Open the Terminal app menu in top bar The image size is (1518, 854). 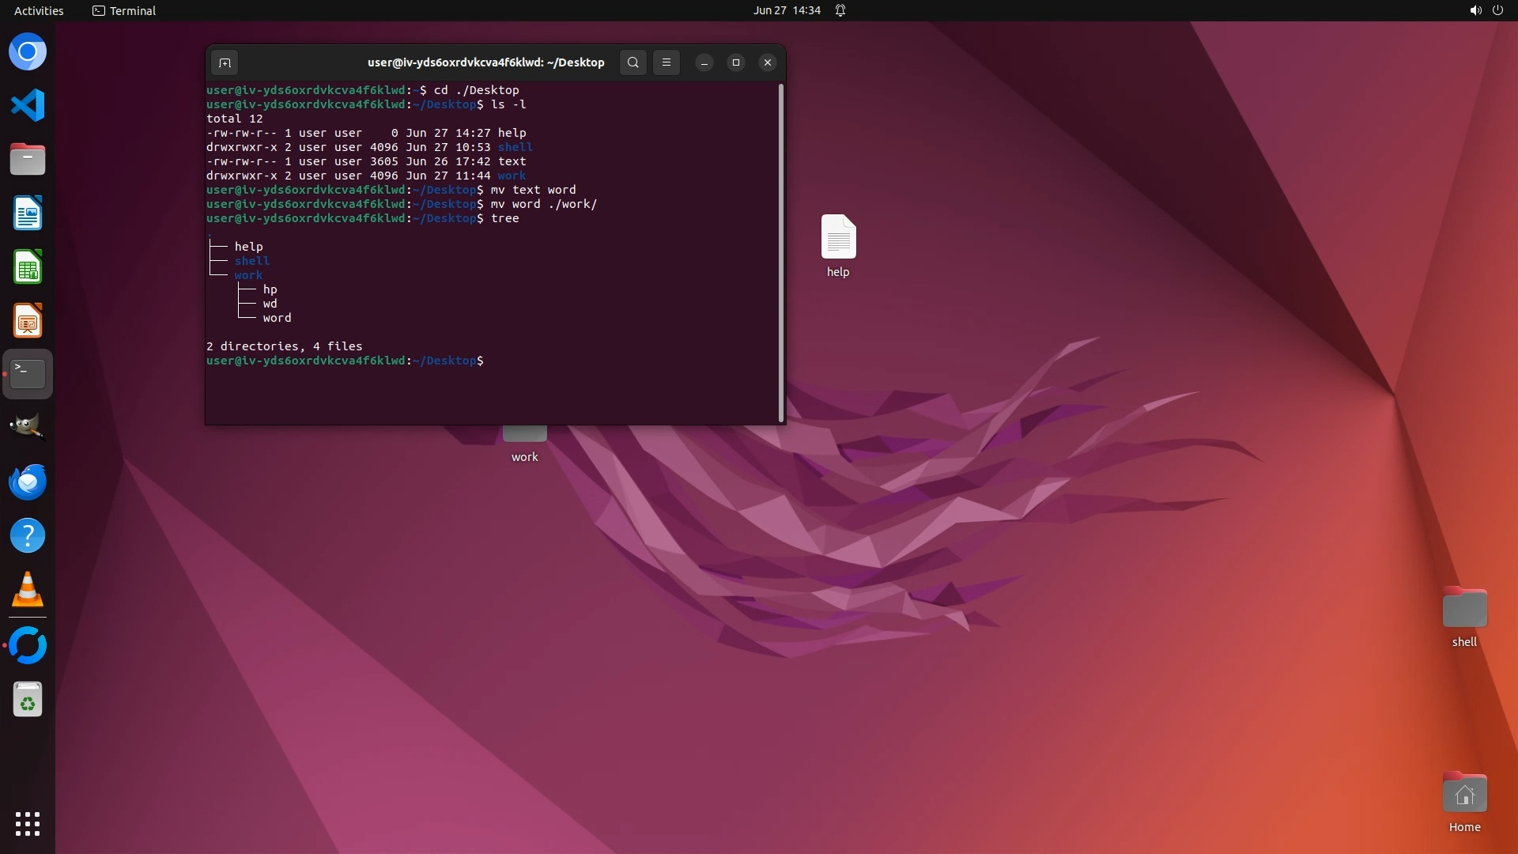pos(124,10)
